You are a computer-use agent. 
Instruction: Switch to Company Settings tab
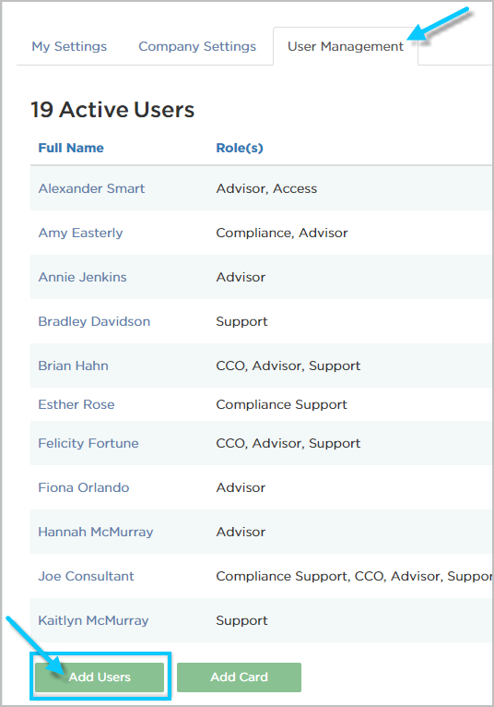tap(197, 46)
